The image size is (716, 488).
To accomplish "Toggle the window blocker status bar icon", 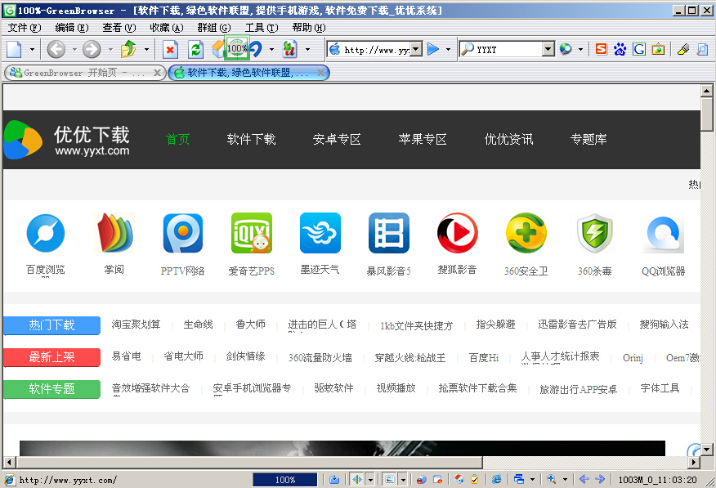I will [437, 479].
